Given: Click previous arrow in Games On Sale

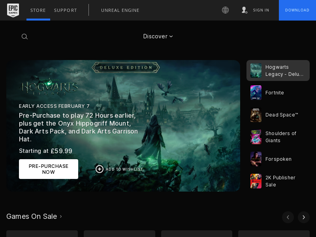Looking at the screenshot, I should (288, 217).
